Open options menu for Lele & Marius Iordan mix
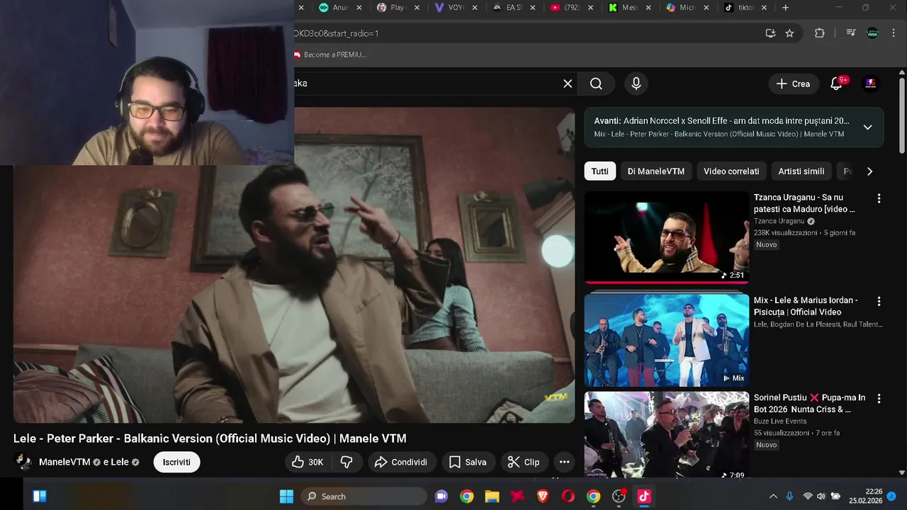The height and width of the screenshot is (510, 907). click(x=879, y=301)
